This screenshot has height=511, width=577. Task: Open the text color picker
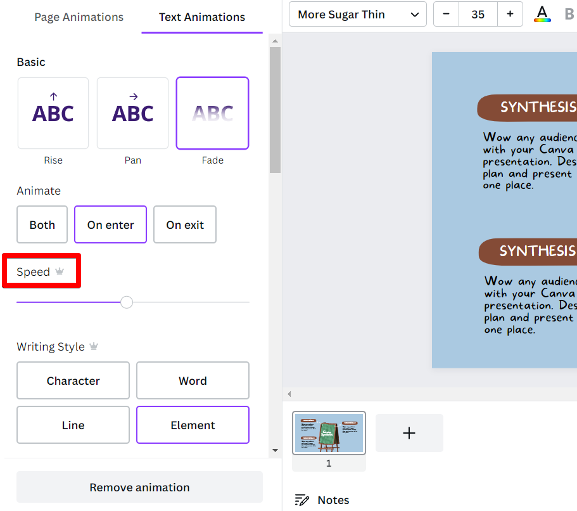pyautogui.click(x=542, y=14)
